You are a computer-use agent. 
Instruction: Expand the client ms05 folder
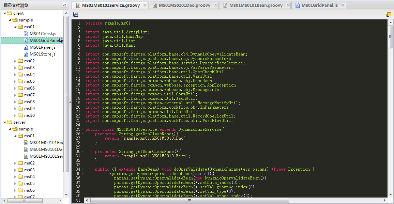(15, 81)
